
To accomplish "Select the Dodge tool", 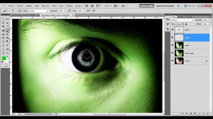I will coord(7,41).
